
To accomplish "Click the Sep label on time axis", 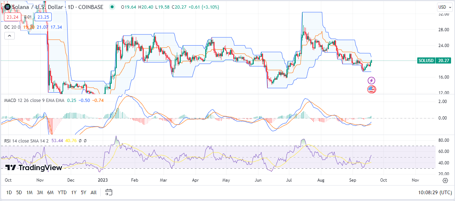I will (x=353, y=181).
